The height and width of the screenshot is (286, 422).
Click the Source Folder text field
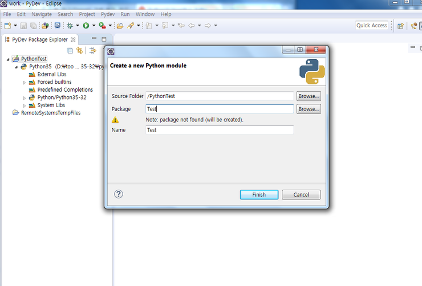220,96
